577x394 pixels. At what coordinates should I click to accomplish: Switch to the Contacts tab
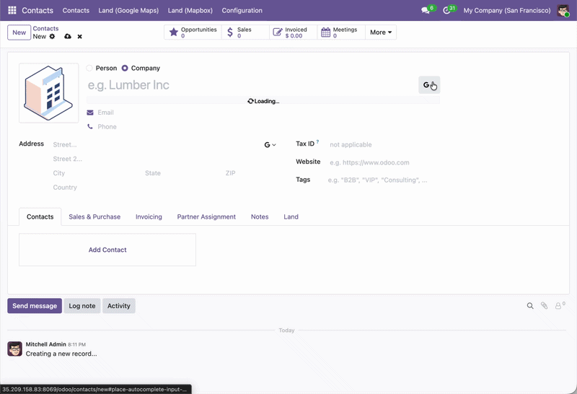pos(40,217)
